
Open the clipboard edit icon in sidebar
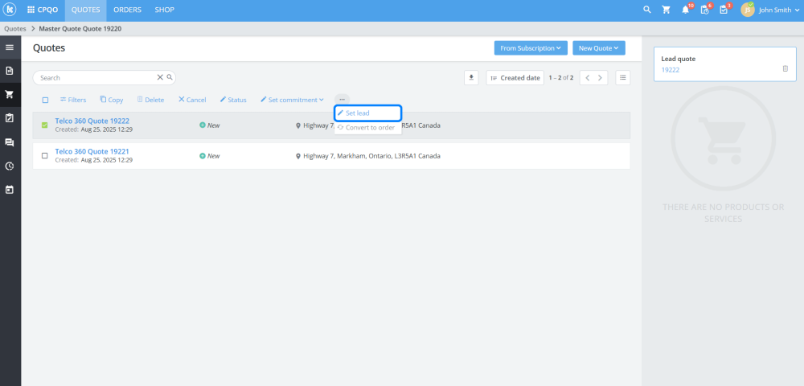10,118
